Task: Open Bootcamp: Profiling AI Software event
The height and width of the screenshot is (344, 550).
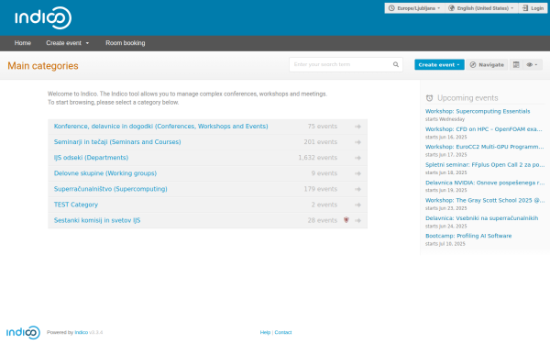Action: [468, 236]
